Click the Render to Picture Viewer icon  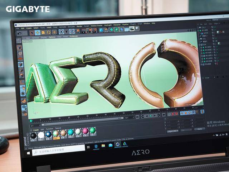point(89,31)
